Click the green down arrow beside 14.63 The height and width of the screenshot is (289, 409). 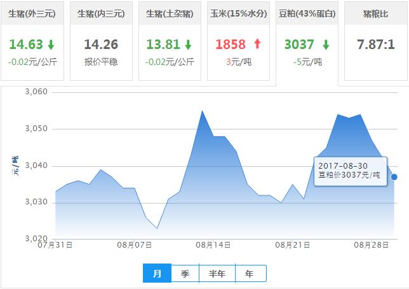[x=51, y=45]
